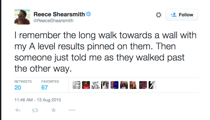
Task: Click the tweet text about A level results
Action: pos(106,52)
